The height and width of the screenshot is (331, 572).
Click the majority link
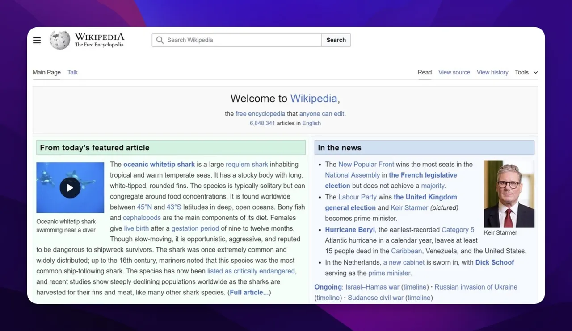[433, 186]
